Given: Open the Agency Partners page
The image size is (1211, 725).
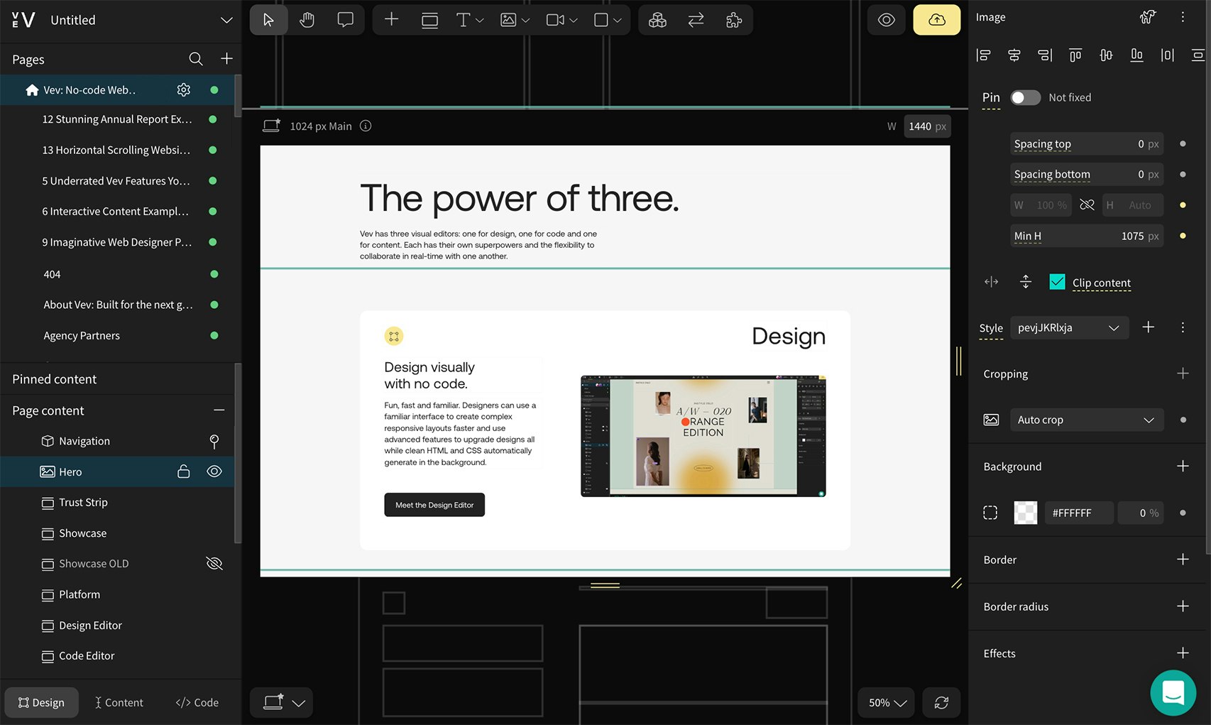Looking at the screenshot, I should [82, 335].
